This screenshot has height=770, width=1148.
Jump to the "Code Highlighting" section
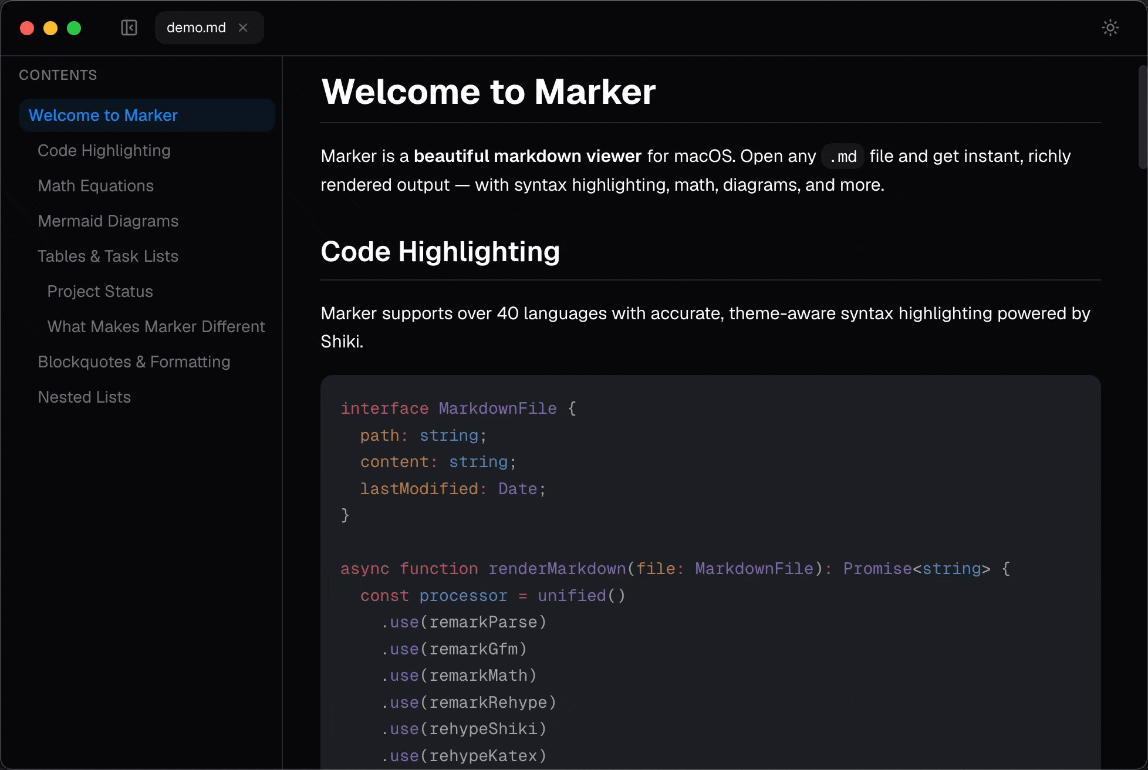[x=104, y=150]
